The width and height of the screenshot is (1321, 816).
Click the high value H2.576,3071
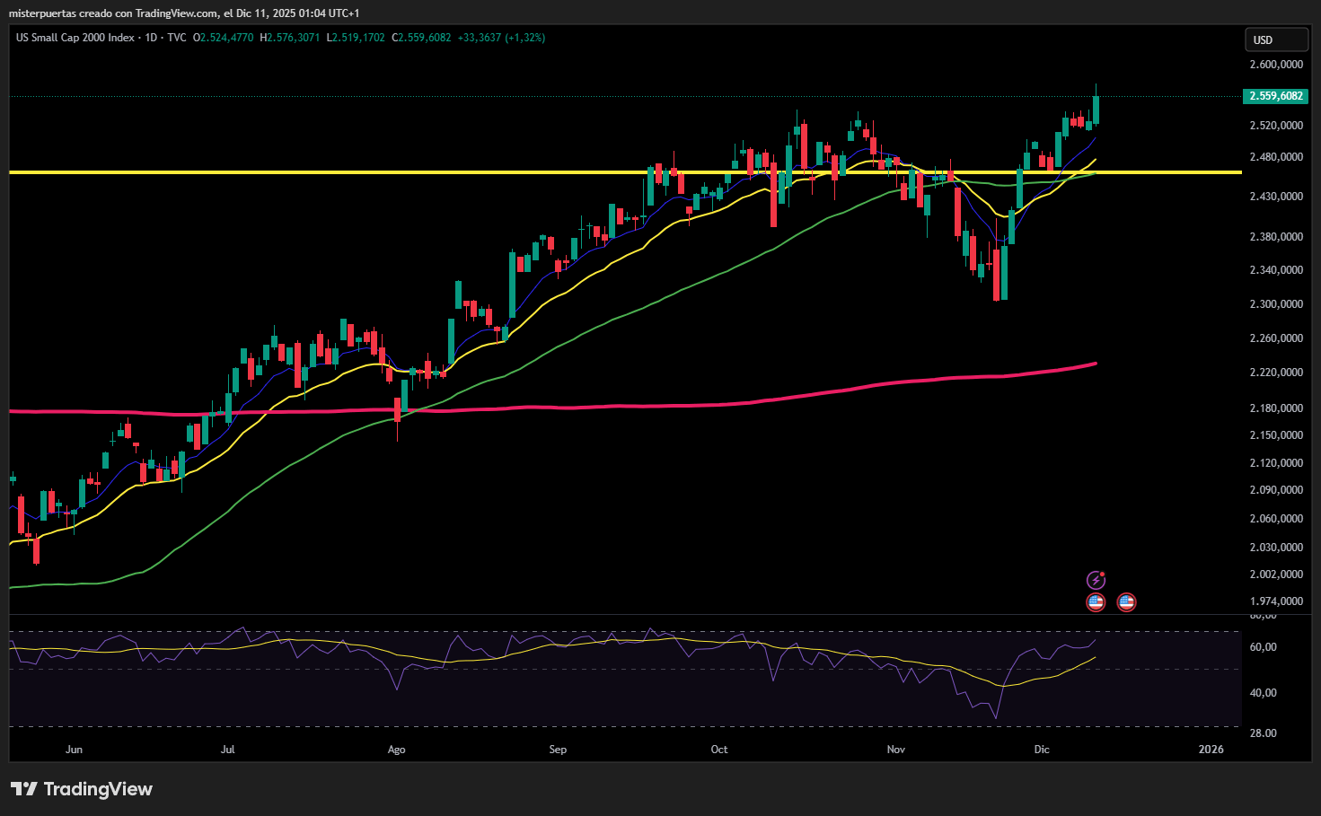pyautogui.click(x=290, y=38)
